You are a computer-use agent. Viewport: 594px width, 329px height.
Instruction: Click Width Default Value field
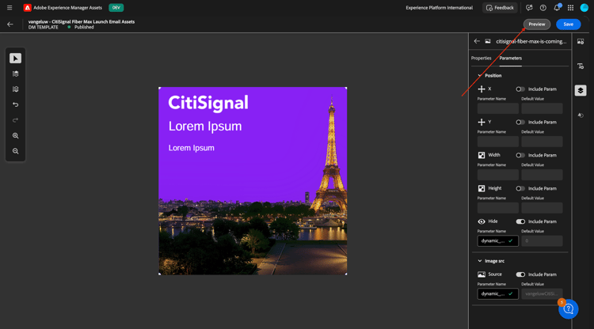542,175
